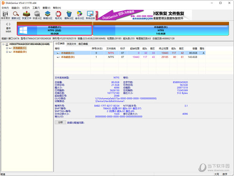
Task: Select the 格式化 (Format) toolbar icon
Action: 58,15
